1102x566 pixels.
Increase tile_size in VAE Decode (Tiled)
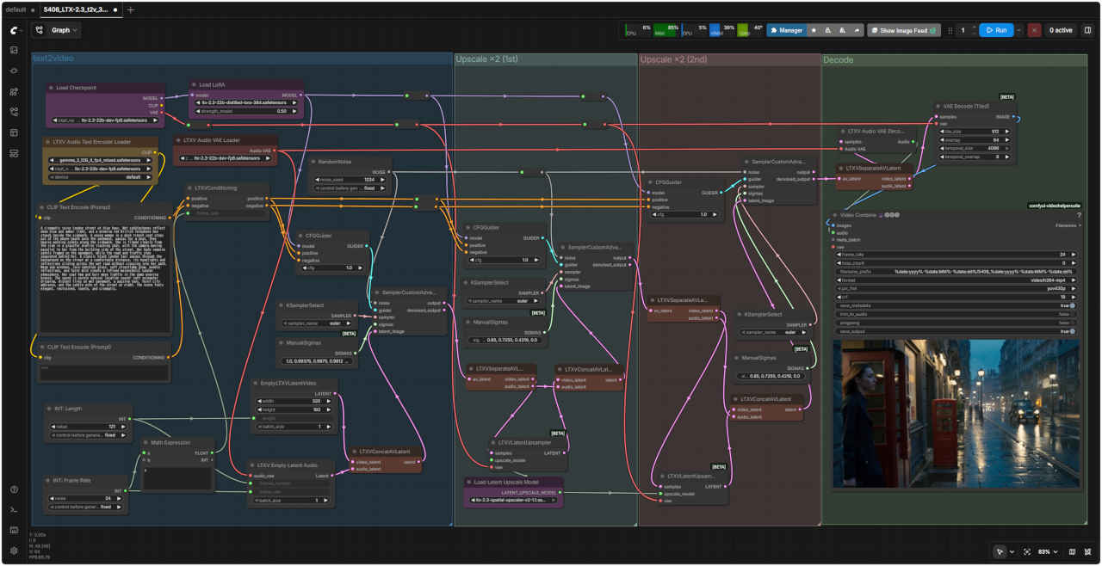click(1008, 132)
